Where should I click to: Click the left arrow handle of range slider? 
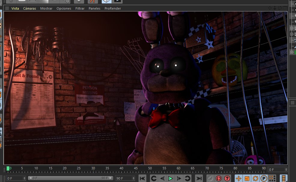click(30, 178)
